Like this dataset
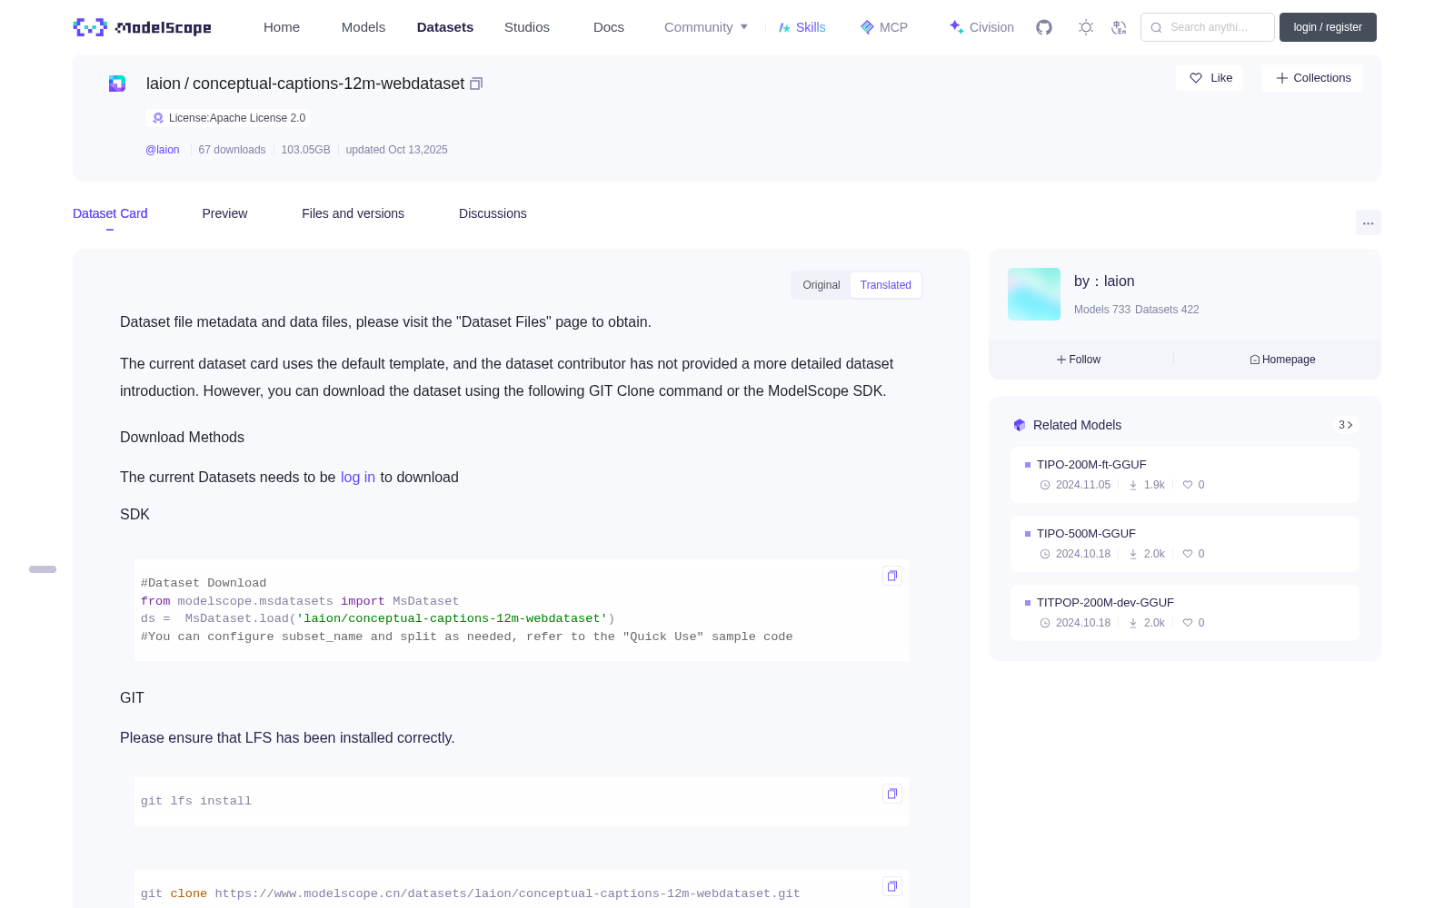This screenshot has height=908, width=1454. point(1210,78)
